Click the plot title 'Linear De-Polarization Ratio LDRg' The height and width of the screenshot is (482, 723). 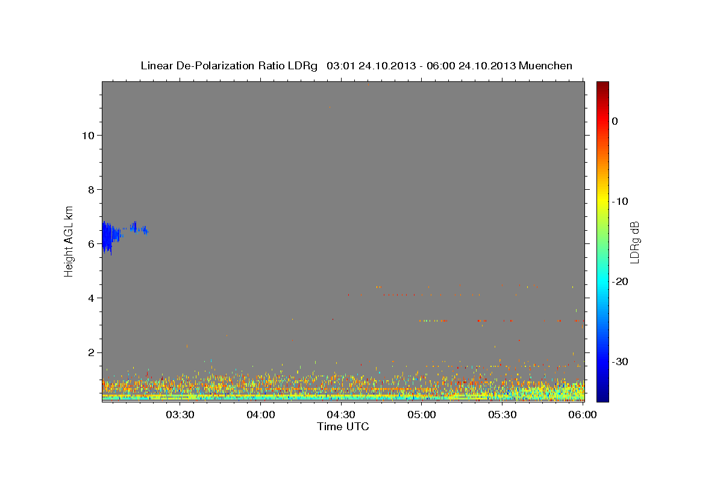point(229,66)
